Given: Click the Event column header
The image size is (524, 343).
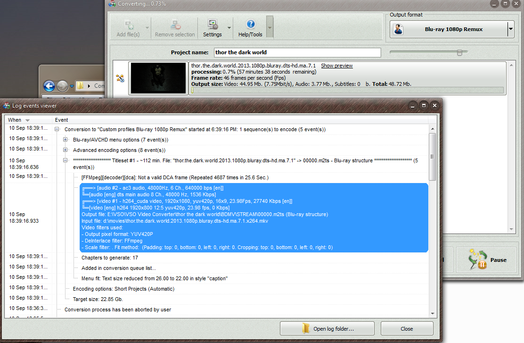Looking at the screenshot, I should click(61, 120).
